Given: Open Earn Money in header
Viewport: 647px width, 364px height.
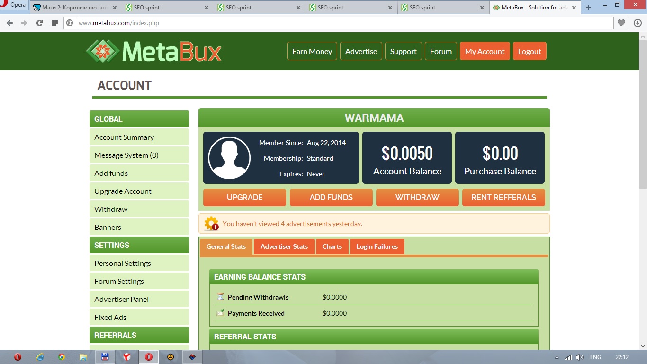Looking at the screenshot, I should point(312,51).
